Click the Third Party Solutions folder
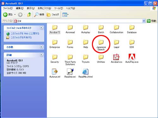Screen dimensions: 158x118 pyautogui.click(x=70, y=60)
